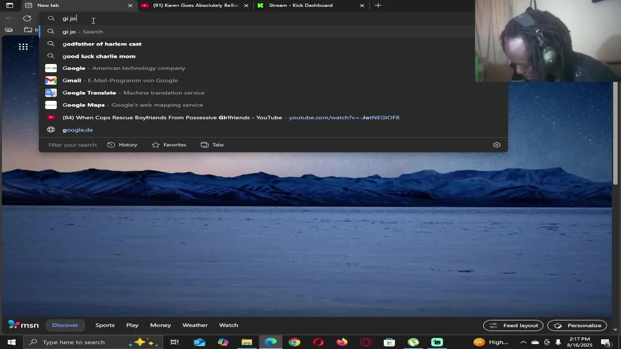The height and width of the screenshot is (349, 621).
Task: Filter search by Favorites
Action: [x=169, y=145]
